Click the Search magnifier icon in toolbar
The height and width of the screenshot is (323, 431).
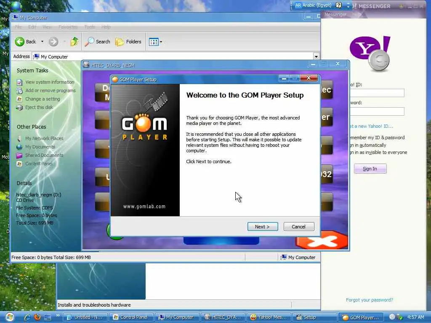coord(89,42)
